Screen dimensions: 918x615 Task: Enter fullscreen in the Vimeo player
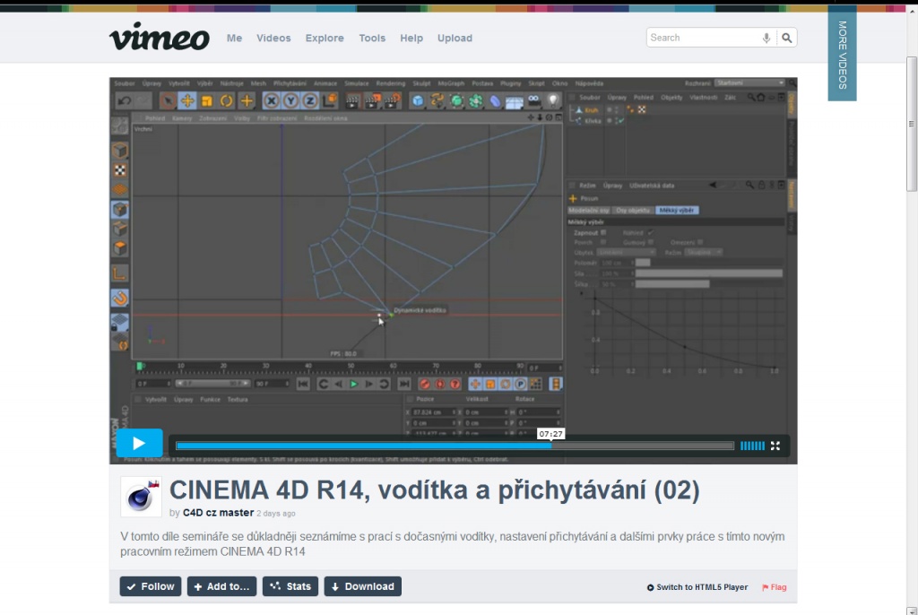point(775,446)
